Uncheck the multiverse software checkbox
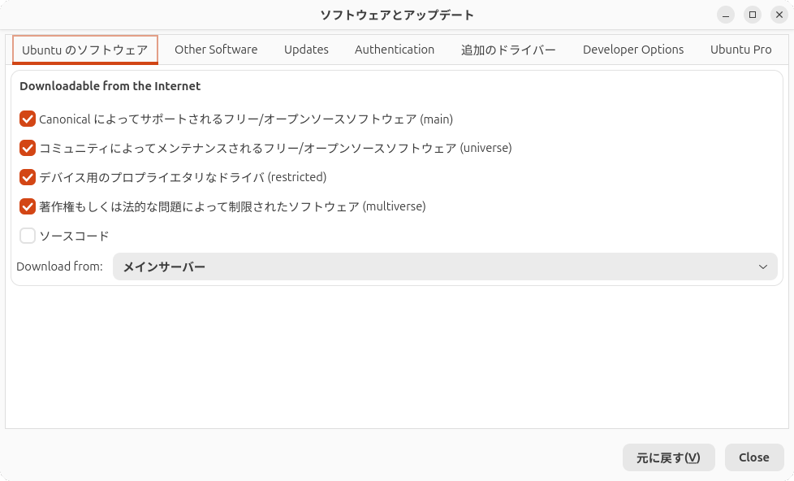The width and height of the screenshot is (794, 481). (28, 206)
